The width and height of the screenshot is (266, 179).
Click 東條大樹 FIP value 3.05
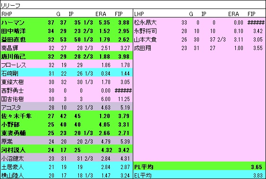[x=125, y=82]
